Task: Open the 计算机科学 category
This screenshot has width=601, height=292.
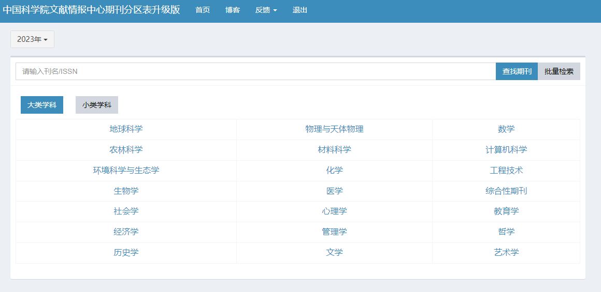Action: 506,150
